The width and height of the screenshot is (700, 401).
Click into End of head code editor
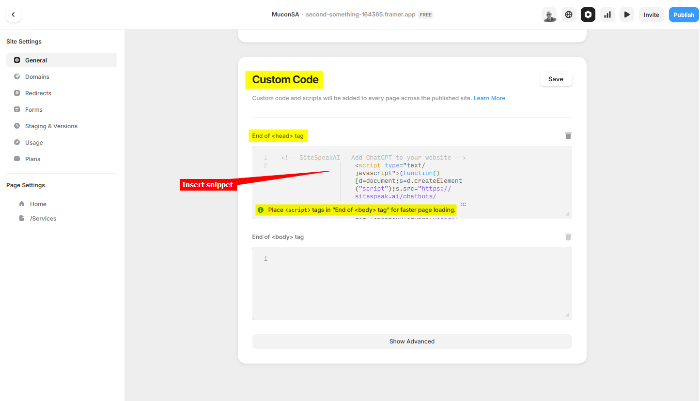[x=412, y=182]
